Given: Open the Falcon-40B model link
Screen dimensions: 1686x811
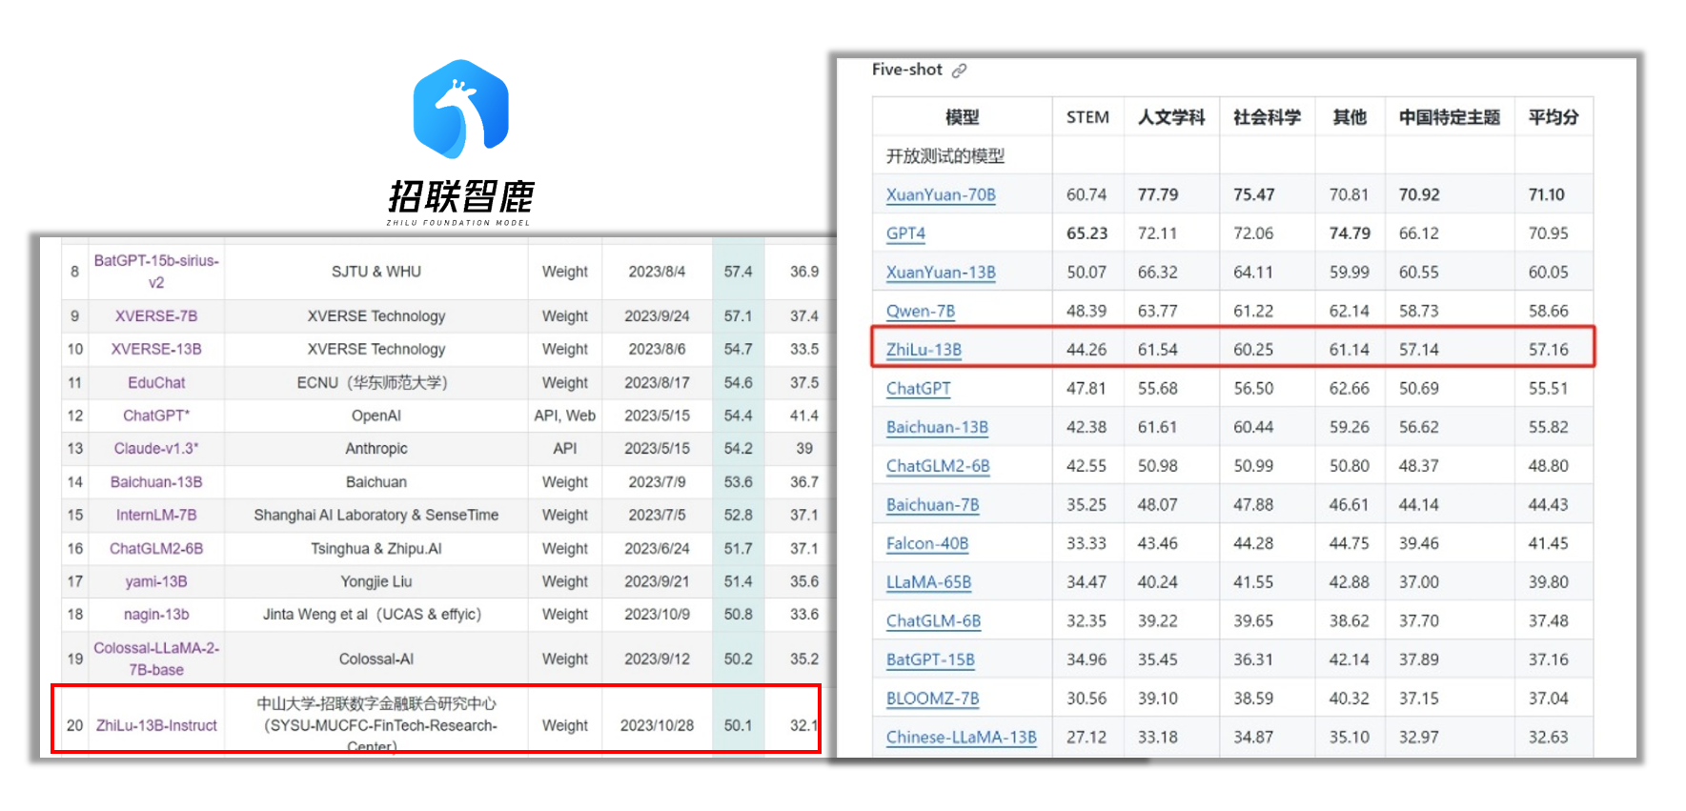Looking at the screenshot, I should point(926,543).
